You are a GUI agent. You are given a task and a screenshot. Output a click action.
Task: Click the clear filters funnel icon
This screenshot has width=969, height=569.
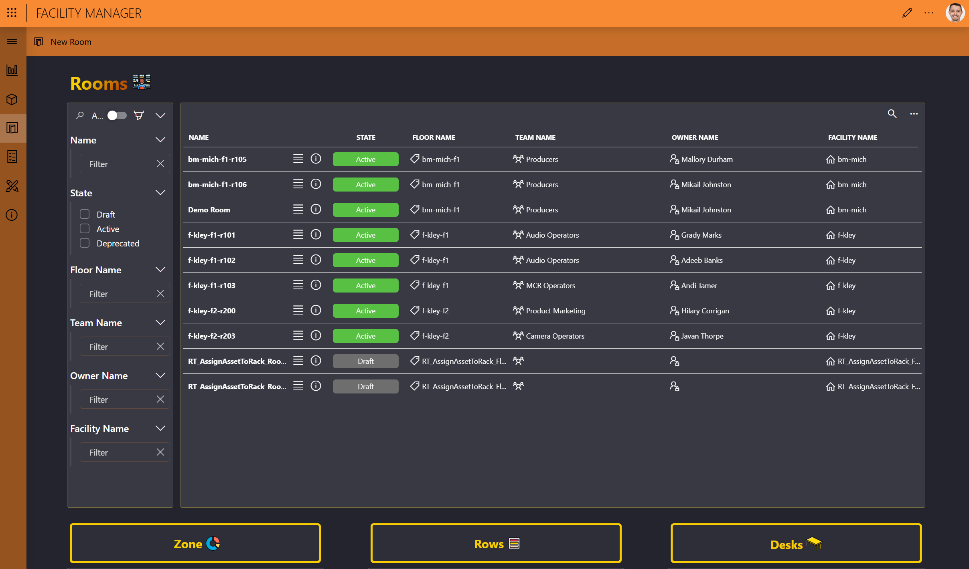point(139,116)
